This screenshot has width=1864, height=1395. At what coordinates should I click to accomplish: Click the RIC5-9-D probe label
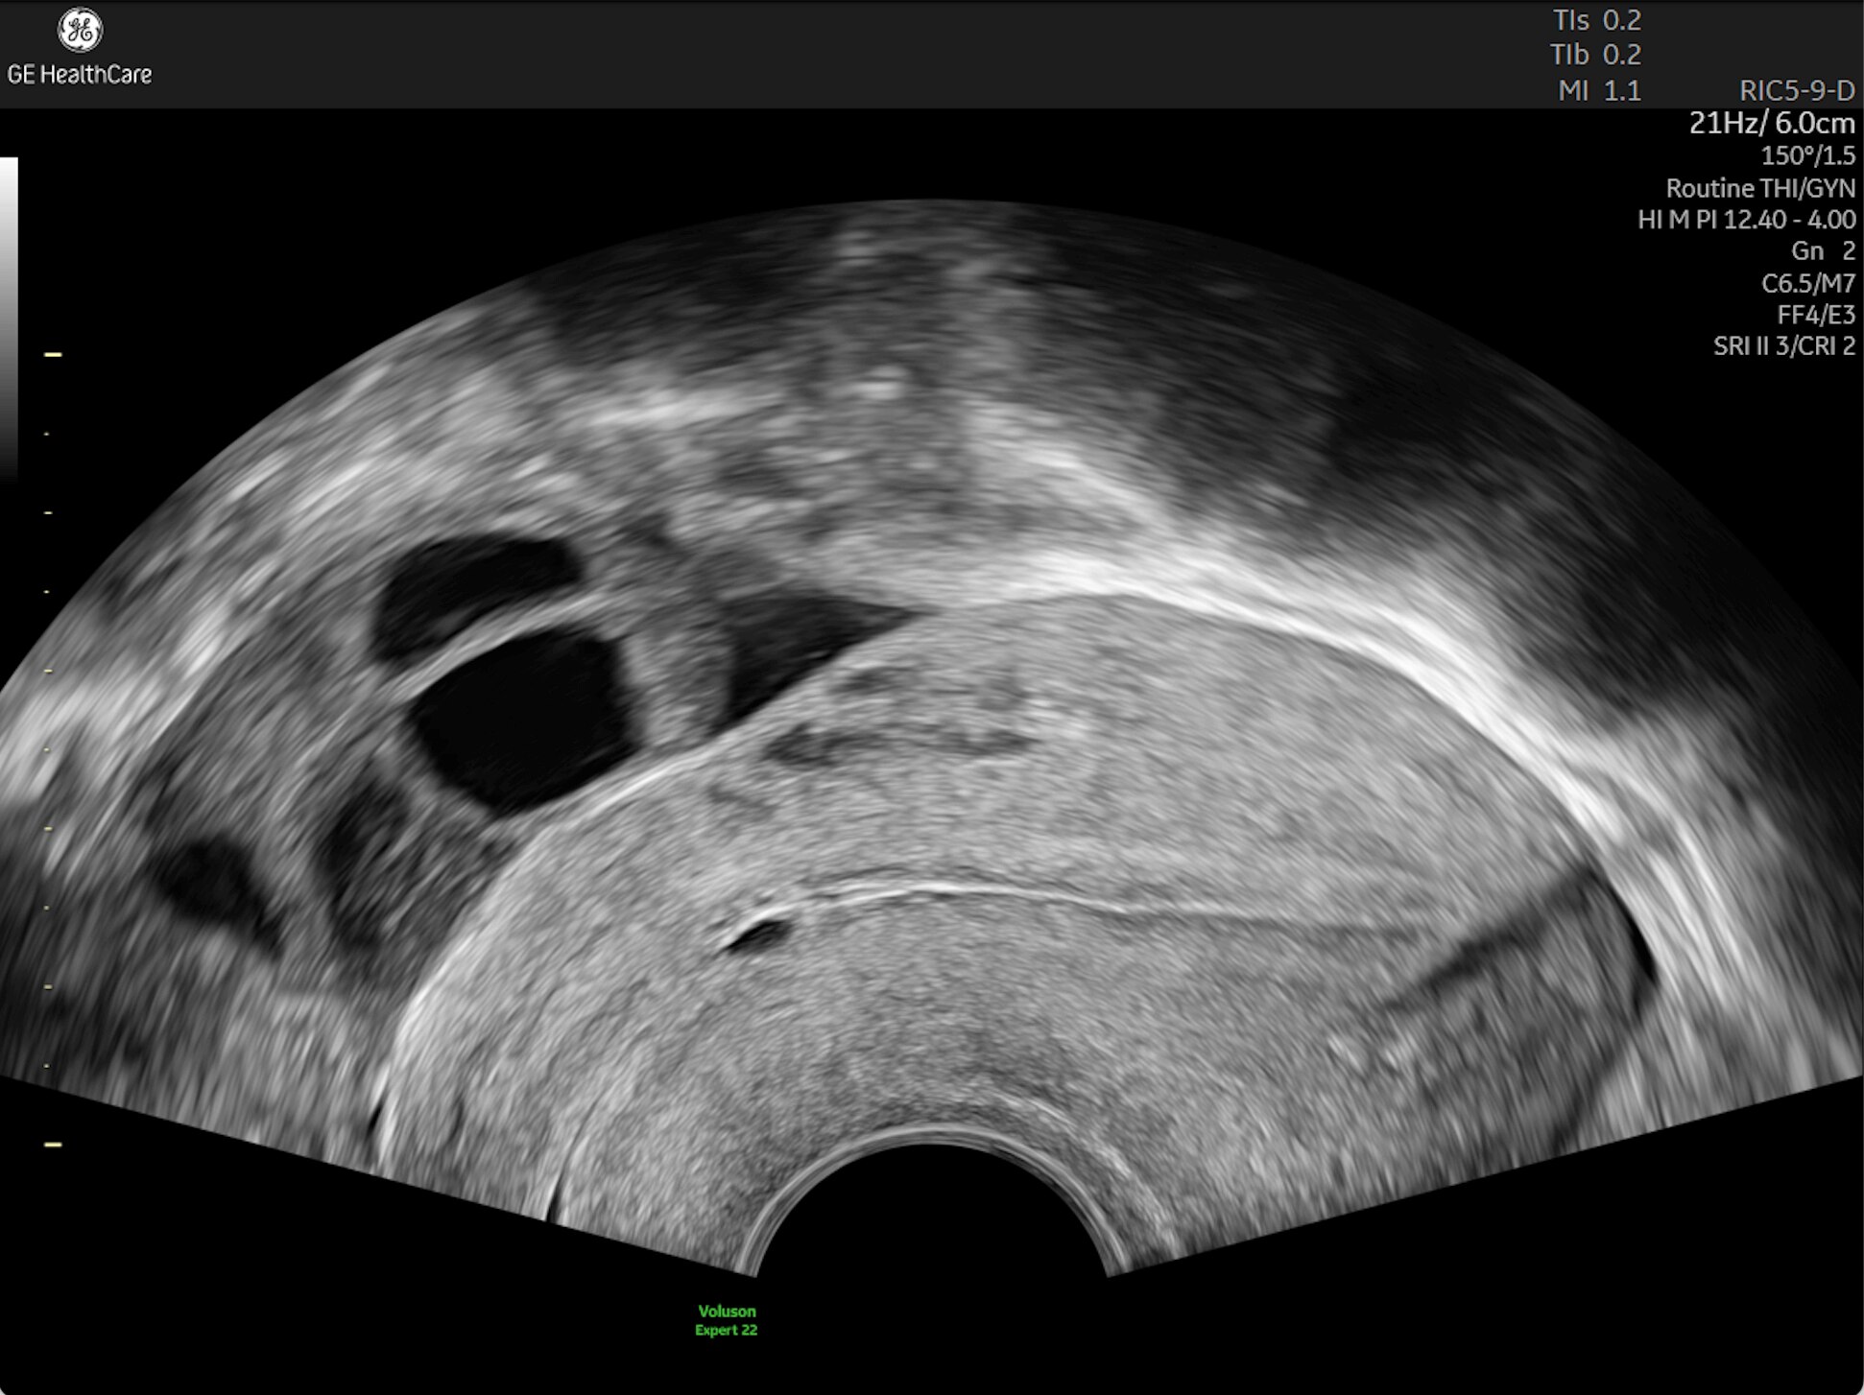1796,90
